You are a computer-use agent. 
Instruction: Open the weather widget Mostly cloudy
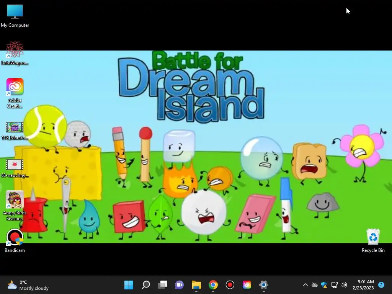(28, 285)
